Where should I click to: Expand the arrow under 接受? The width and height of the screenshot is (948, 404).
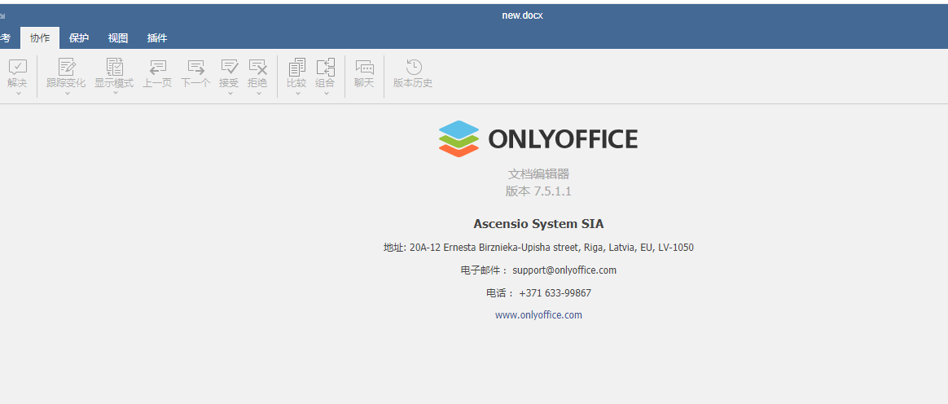coord(230,93)
